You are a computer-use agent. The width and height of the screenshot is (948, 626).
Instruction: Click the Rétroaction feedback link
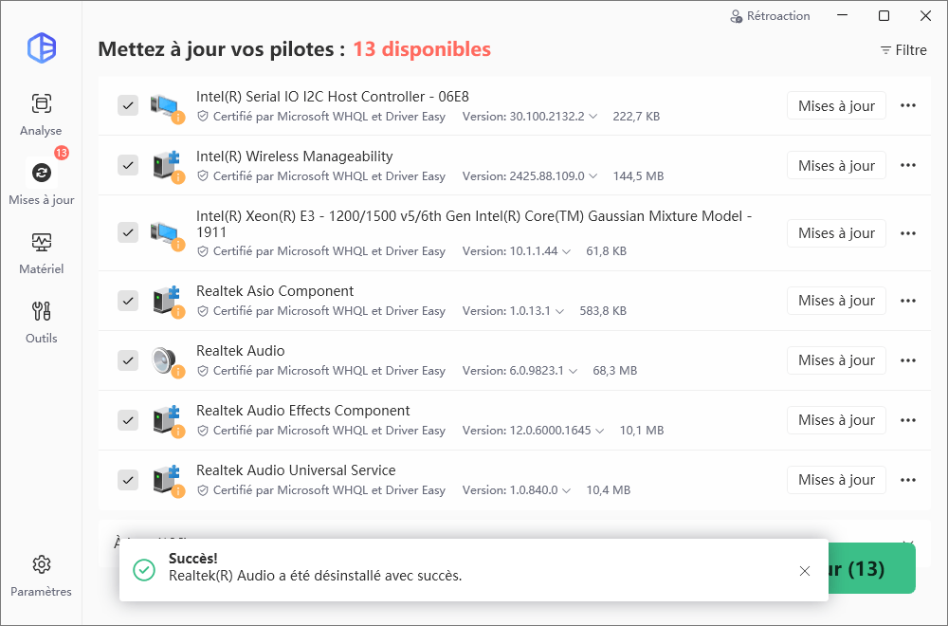coord(770,16)
